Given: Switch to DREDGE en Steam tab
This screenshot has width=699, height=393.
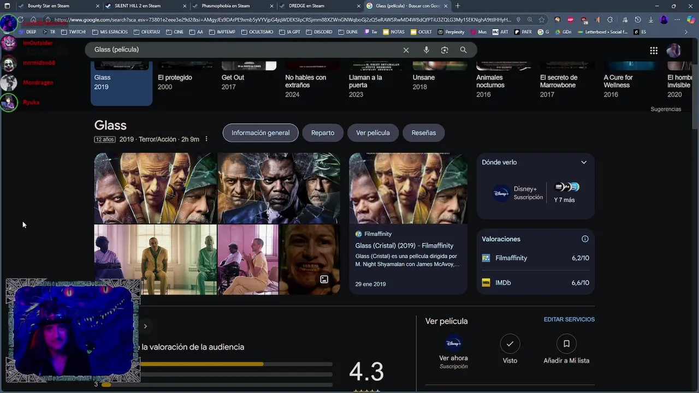Looking at the screenshot, I should click(x=321, y=6).
